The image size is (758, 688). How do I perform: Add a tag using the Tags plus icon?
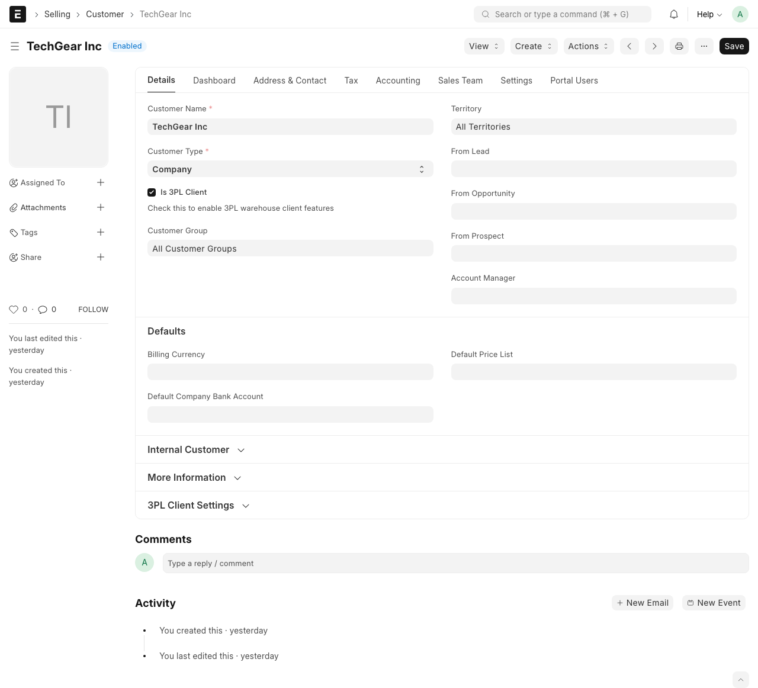pos(101,232)
